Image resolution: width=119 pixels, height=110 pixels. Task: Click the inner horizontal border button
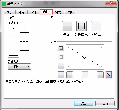coord(61,57)
